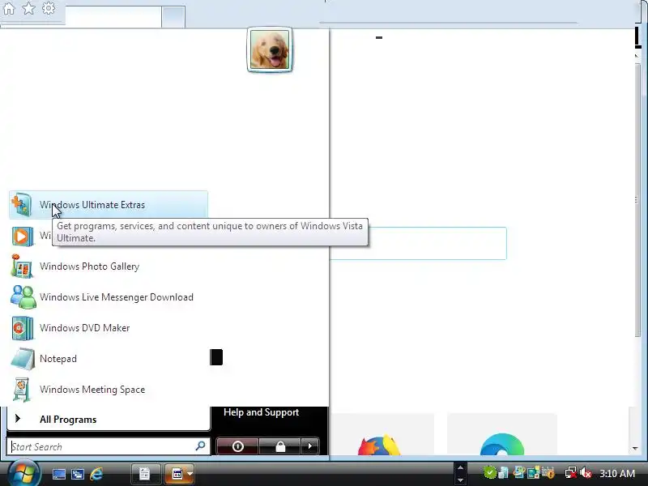Click the Windows Start orb
Image resolution: width=648 pixels, height=486 pixels.
pos(23,473)
